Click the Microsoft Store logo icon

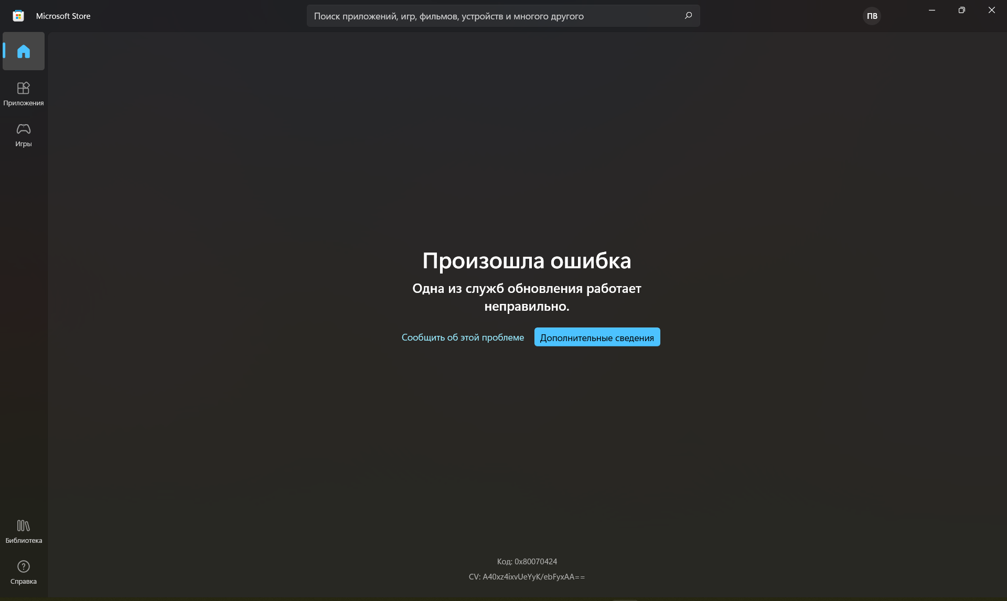click(18, 16)
